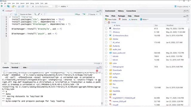
Task: Click the Go to file/function field
Action: 42,6
